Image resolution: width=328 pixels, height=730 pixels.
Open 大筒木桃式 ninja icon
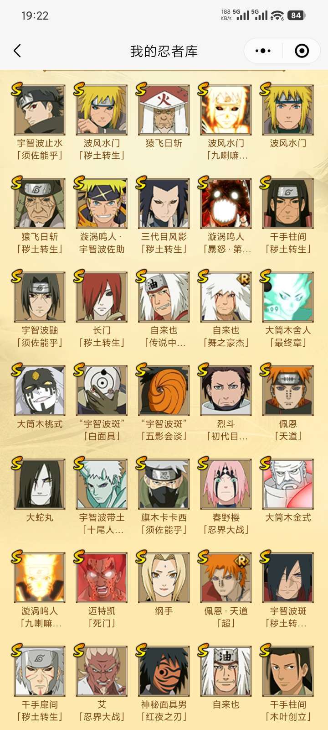(x=40, y=390)
